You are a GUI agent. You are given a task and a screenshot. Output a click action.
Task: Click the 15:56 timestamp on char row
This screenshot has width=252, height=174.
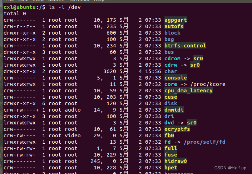click(153, 71)
